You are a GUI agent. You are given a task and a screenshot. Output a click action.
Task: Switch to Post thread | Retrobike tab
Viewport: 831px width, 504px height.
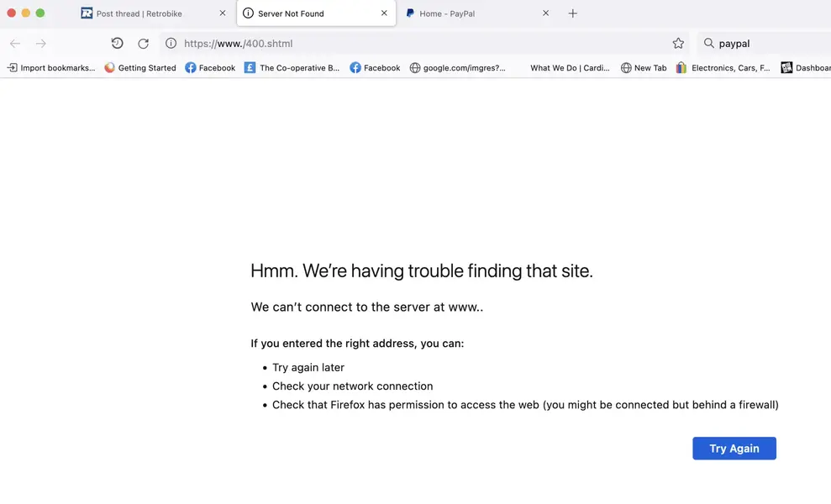[155, 13]
